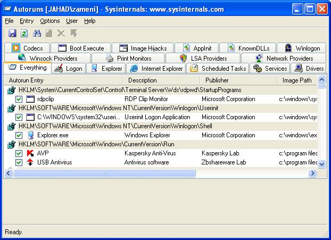Open the Winlogon tab
Viewport: 331px width, 240px height.
coord(302,48)
